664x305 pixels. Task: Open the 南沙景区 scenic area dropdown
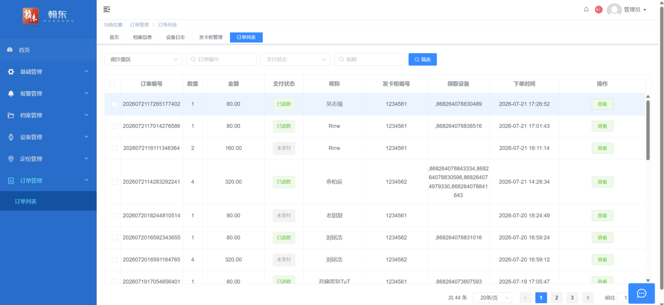tap(143, 59)
